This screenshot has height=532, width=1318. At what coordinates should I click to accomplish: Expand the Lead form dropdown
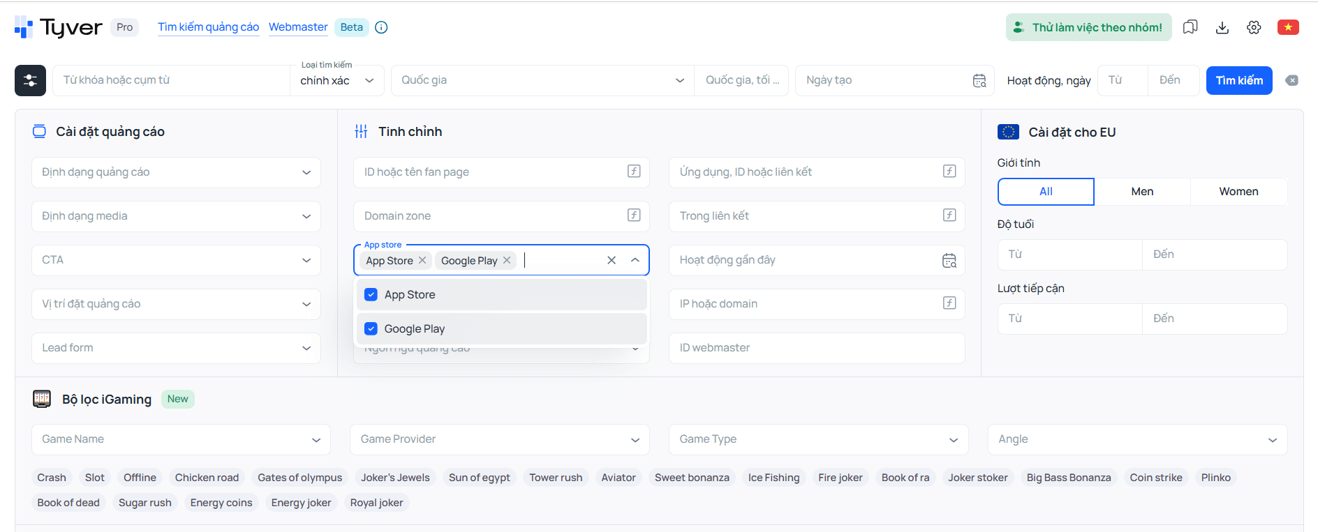pos(176,348)
